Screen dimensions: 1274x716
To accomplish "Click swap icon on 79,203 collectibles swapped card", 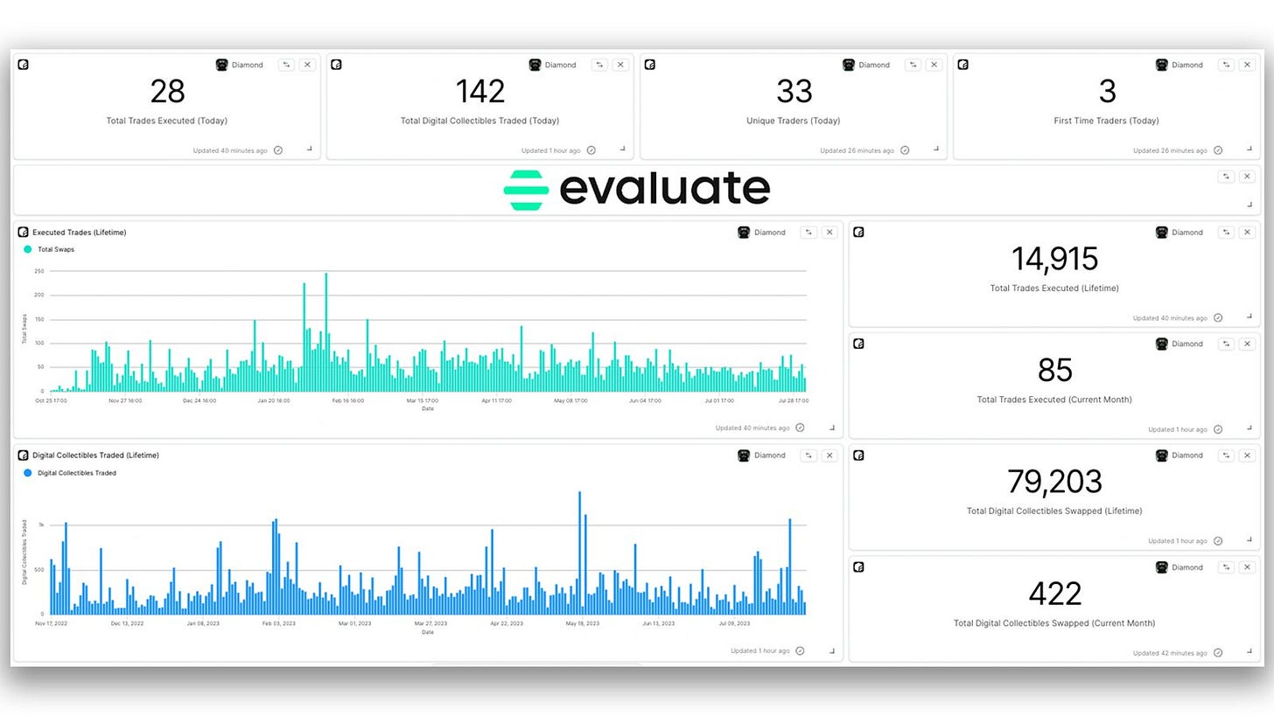I will pyautogui.click(x=1227, y=455).
